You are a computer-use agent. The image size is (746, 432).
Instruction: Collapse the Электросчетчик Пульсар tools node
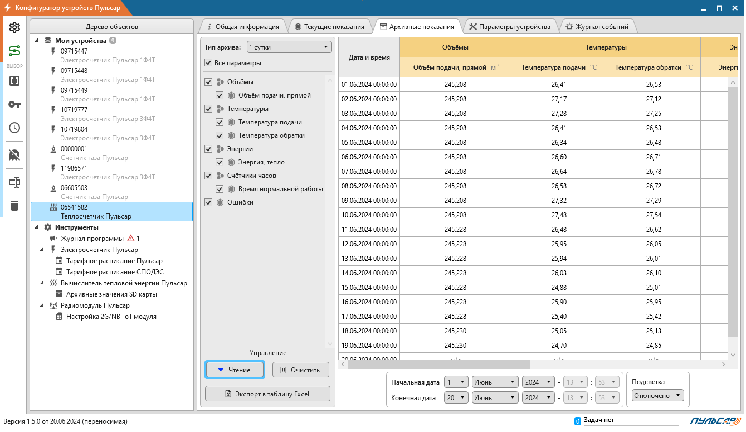[x=43, y=250]
